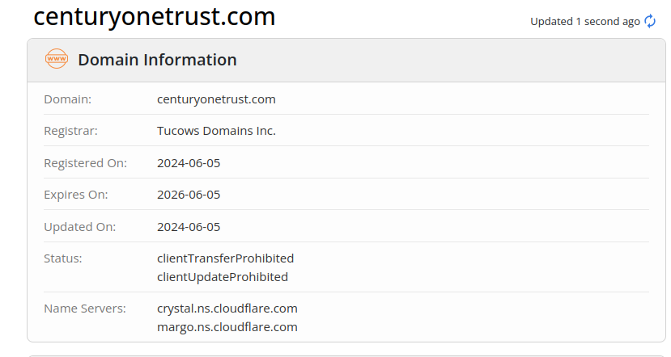Click the 'Updated 1 second ago' text
Image resolution: width=671 pixels, height=357 pixels.
click(584, 22)
